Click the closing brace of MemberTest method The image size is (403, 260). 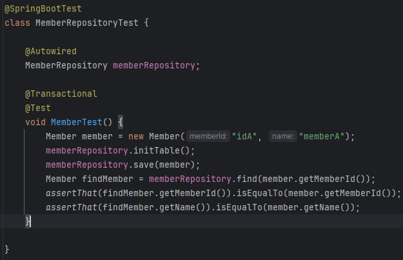[28, 221]
